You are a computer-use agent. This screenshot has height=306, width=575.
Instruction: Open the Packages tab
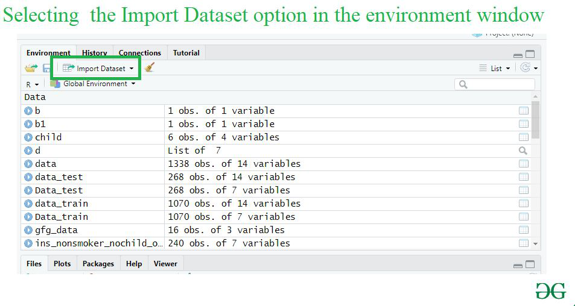click(x=98, y=264)
